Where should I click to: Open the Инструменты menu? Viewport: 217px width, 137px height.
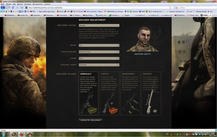(38, 4)
